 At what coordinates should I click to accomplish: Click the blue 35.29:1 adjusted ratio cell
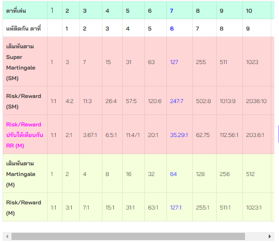point(179,135)
